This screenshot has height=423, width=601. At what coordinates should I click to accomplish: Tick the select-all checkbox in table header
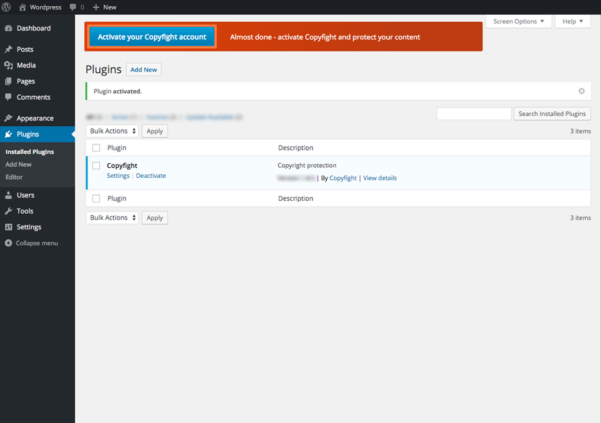tap(96, 148)
